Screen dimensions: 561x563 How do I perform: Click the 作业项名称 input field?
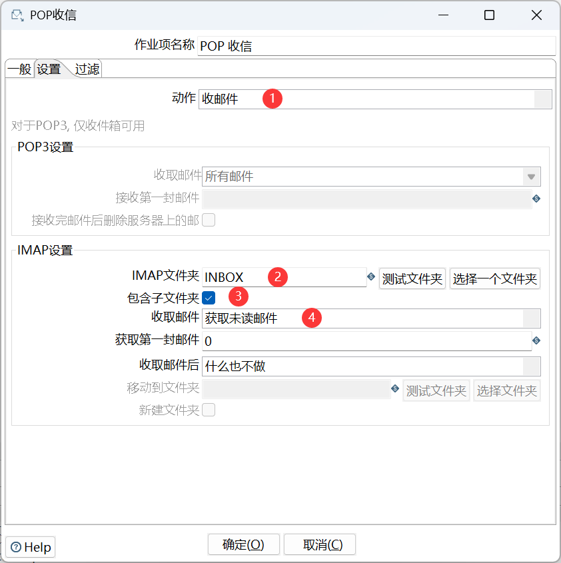pos(376,46)
